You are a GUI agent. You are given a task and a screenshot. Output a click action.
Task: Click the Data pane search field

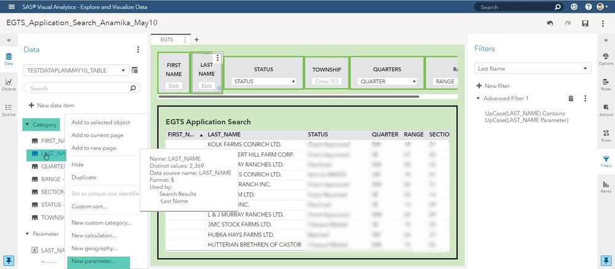[77, 88]
